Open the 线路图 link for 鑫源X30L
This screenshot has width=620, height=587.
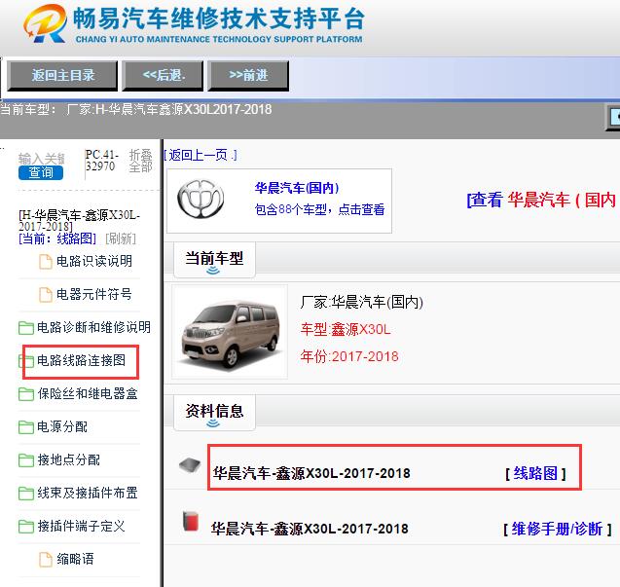tap(535, 473)
